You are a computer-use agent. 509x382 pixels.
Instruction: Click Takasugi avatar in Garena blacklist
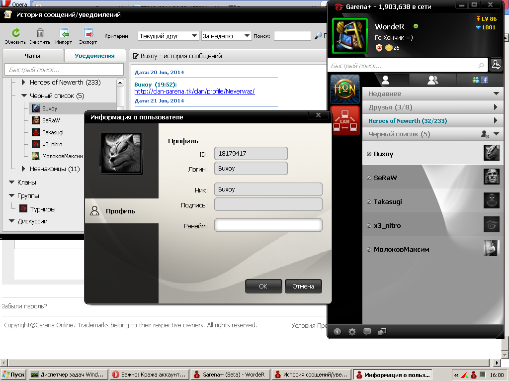492,200
